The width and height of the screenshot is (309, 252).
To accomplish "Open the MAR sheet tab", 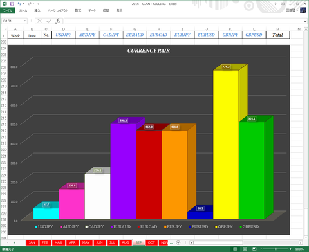I will pyautogui.click(x=59, y=242).
